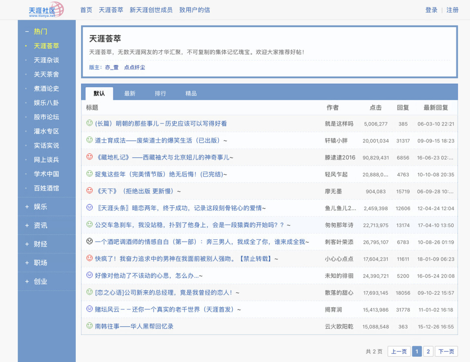
Task: Select 股市论坛 in sidebar
Action: pyautogui.click(x=47, y=117)
